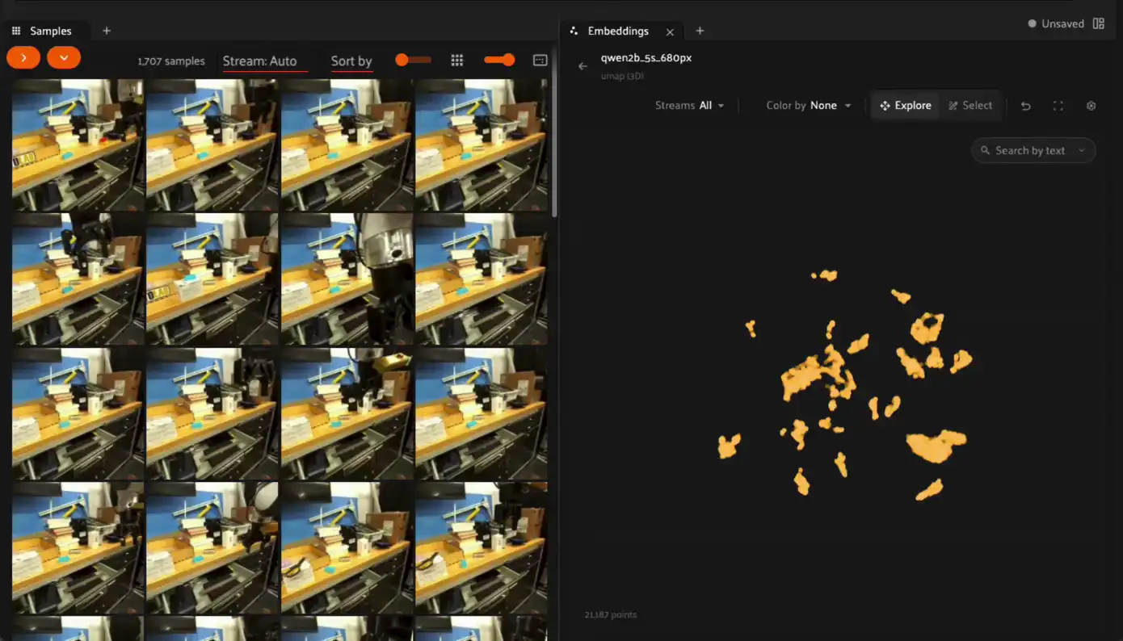Open thumbnail showing close-up metallic robot gripper
This screenshot has height=641, width=1123.
[x=347, y=279]
